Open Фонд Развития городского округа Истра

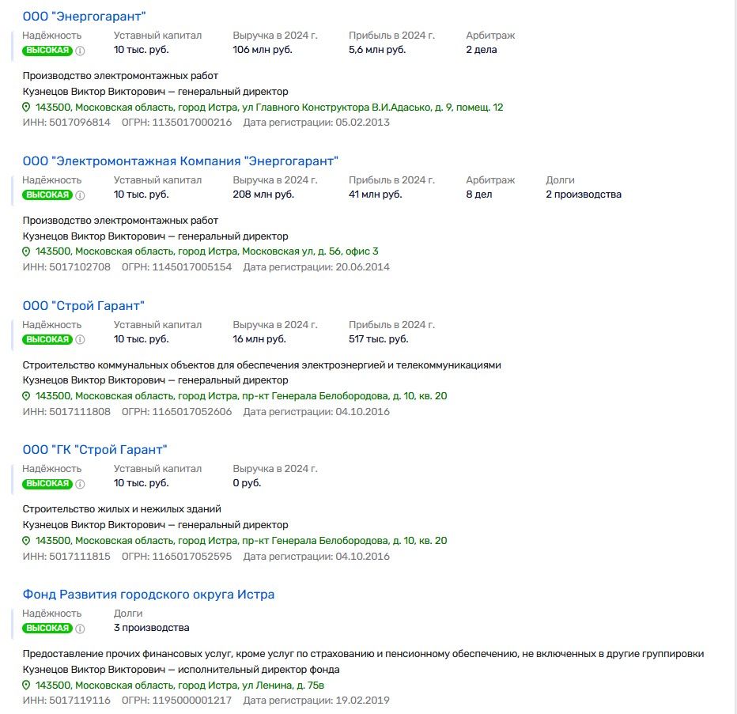pyautogui.click(x=148, y=594)
